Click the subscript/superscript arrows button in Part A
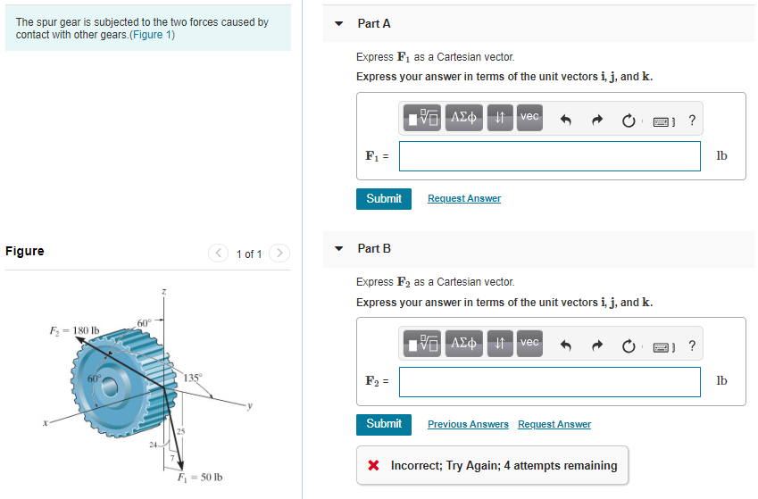Image resolution: width=758 pixels, height=499 pixels. click(500, 118)
